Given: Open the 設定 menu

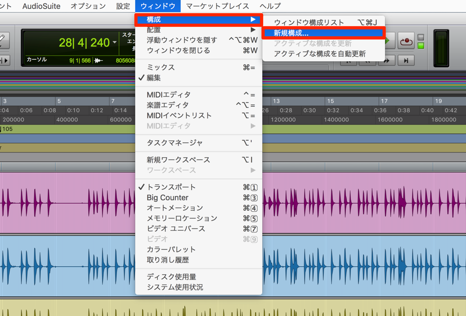Looking at the screenshot, I should [123, 6].
